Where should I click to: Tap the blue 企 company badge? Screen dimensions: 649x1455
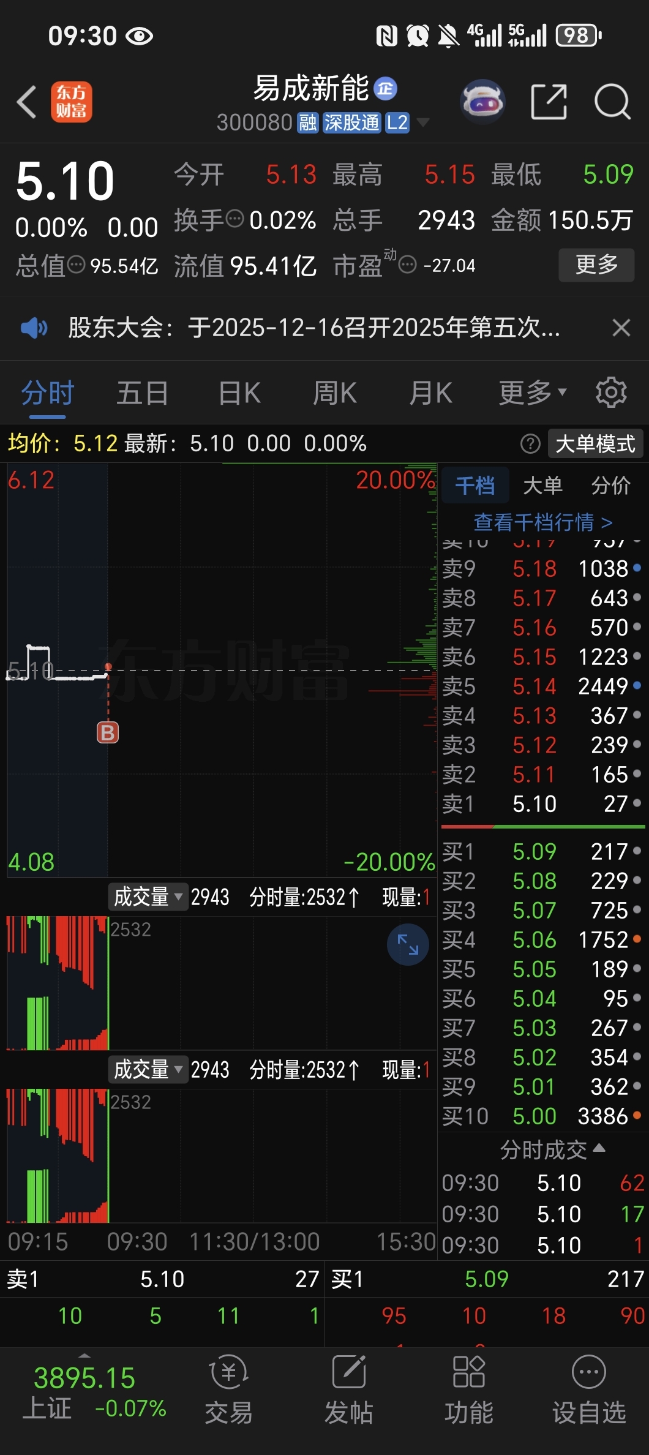click(385, 89)
